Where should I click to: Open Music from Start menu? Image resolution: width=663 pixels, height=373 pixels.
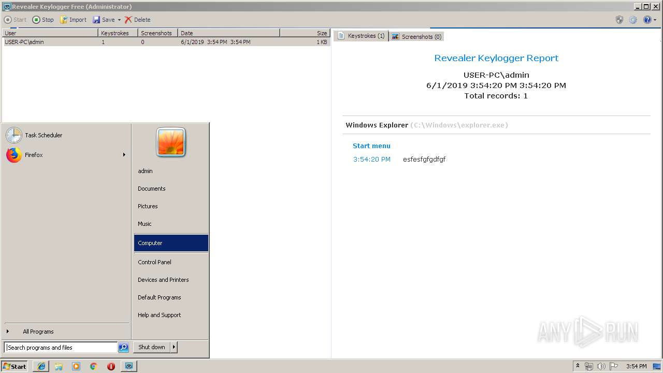pyautogui.click(x=171, y=224)
